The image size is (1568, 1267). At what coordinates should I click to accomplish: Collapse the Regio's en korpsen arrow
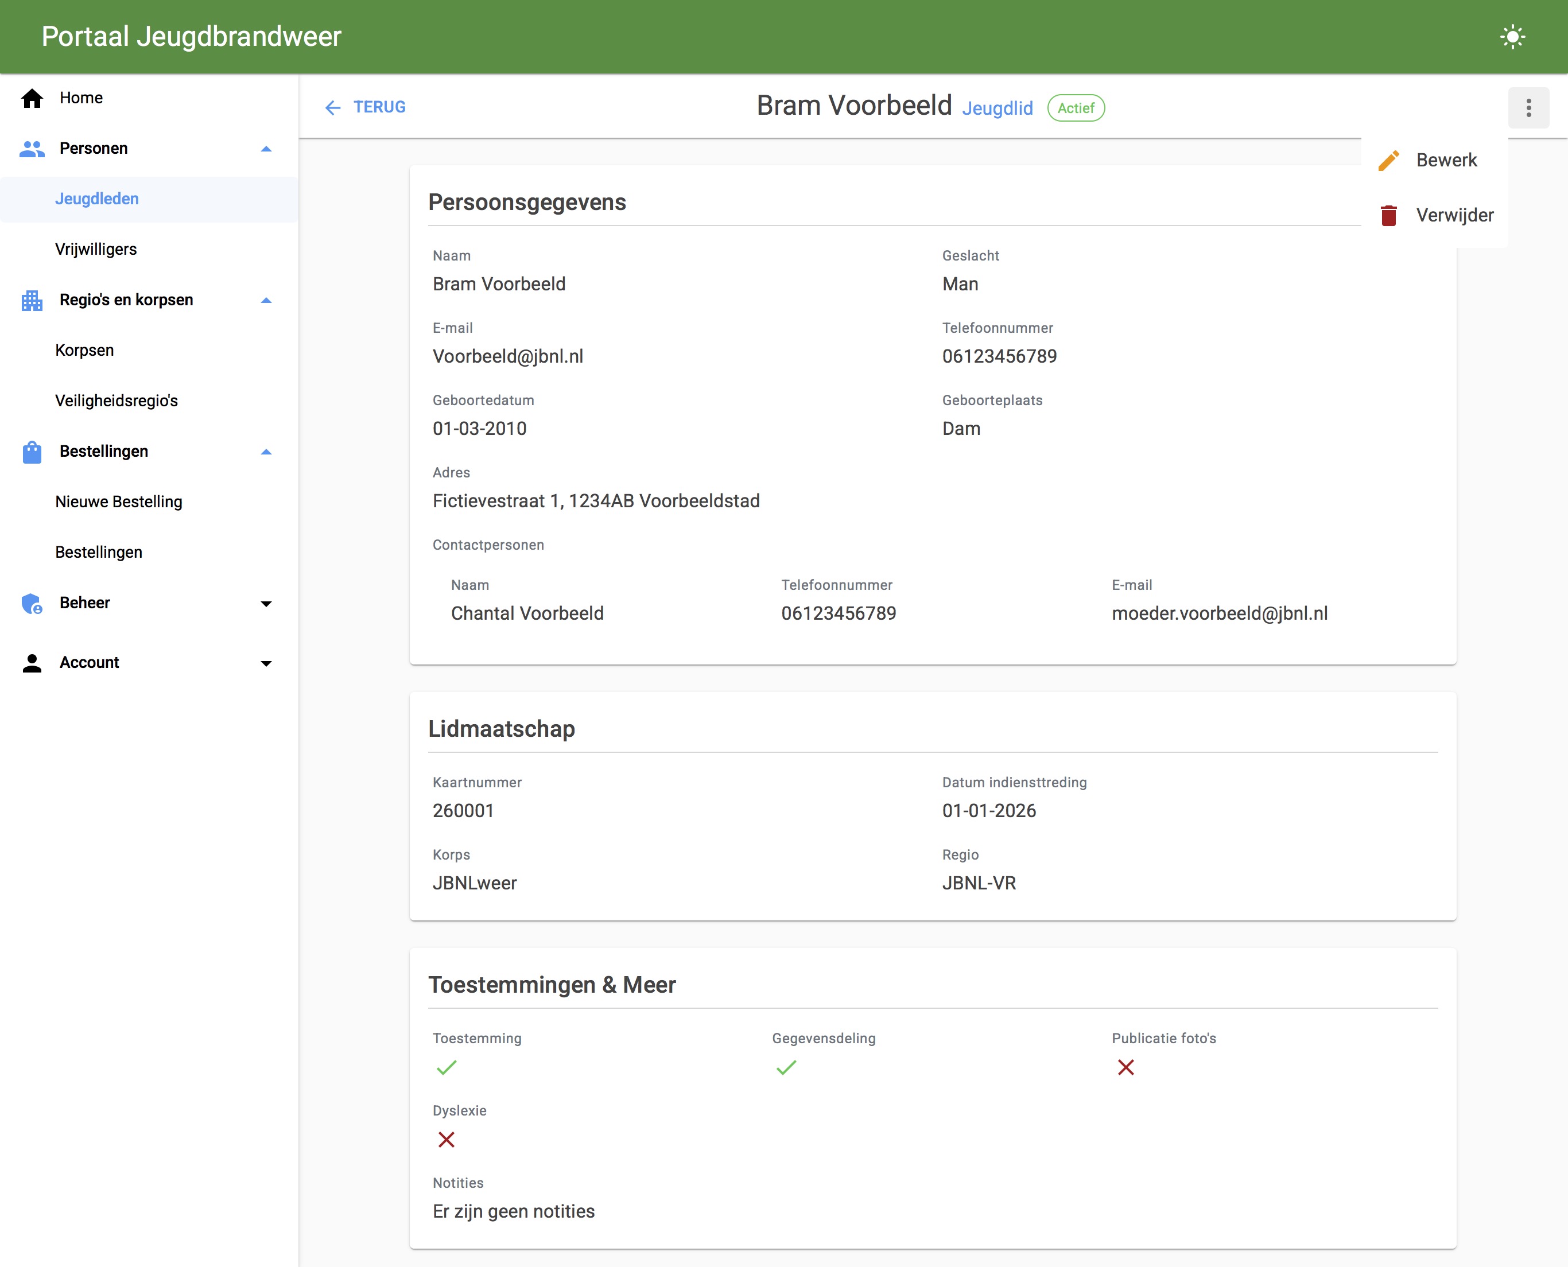point(266,300)
